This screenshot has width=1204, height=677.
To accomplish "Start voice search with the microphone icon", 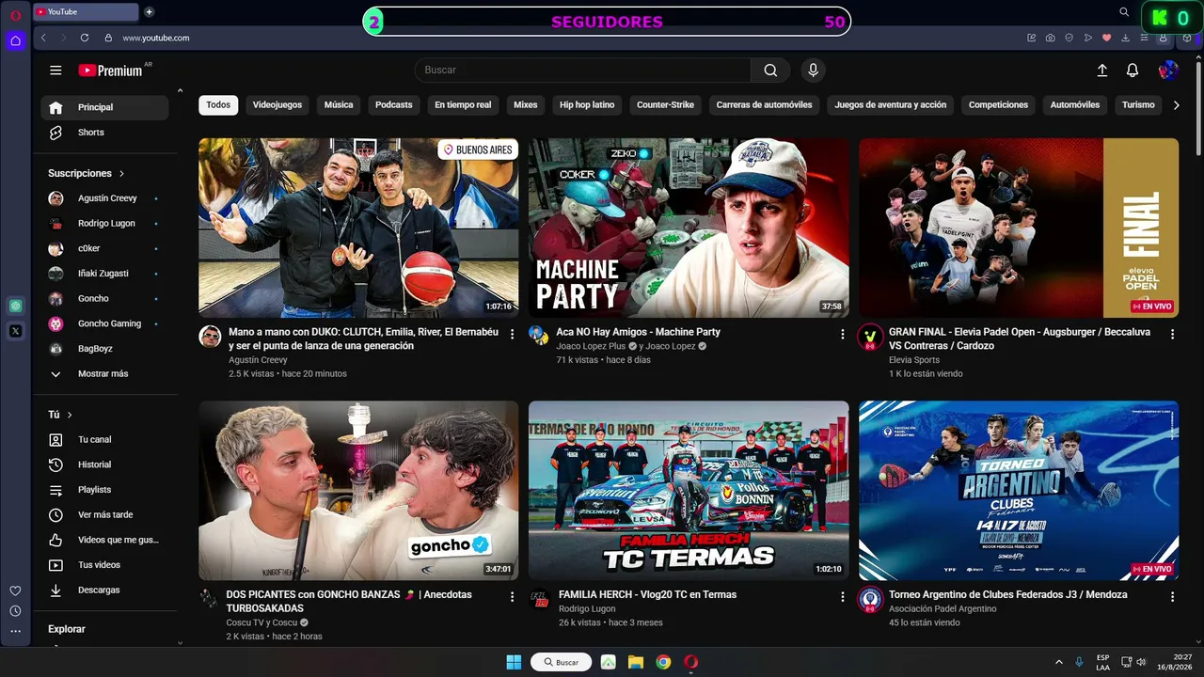I will pyautogui.click(x=813, y=71).
